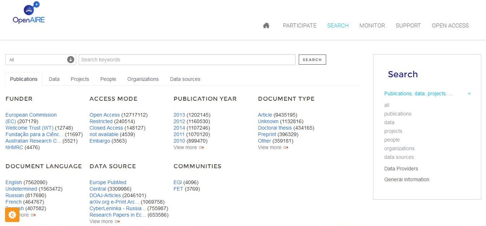
Task: Switch to the Data sources tab
Action: (185, 79)
